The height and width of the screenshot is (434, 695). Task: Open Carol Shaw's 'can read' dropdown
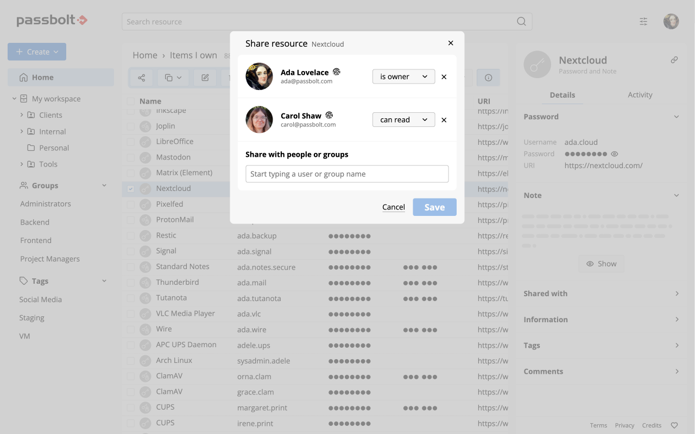pos(403,119)
